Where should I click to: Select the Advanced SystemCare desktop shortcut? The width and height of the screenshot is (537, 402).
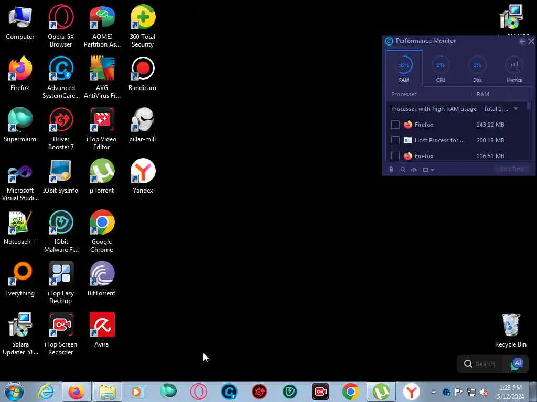pos(61,77)
